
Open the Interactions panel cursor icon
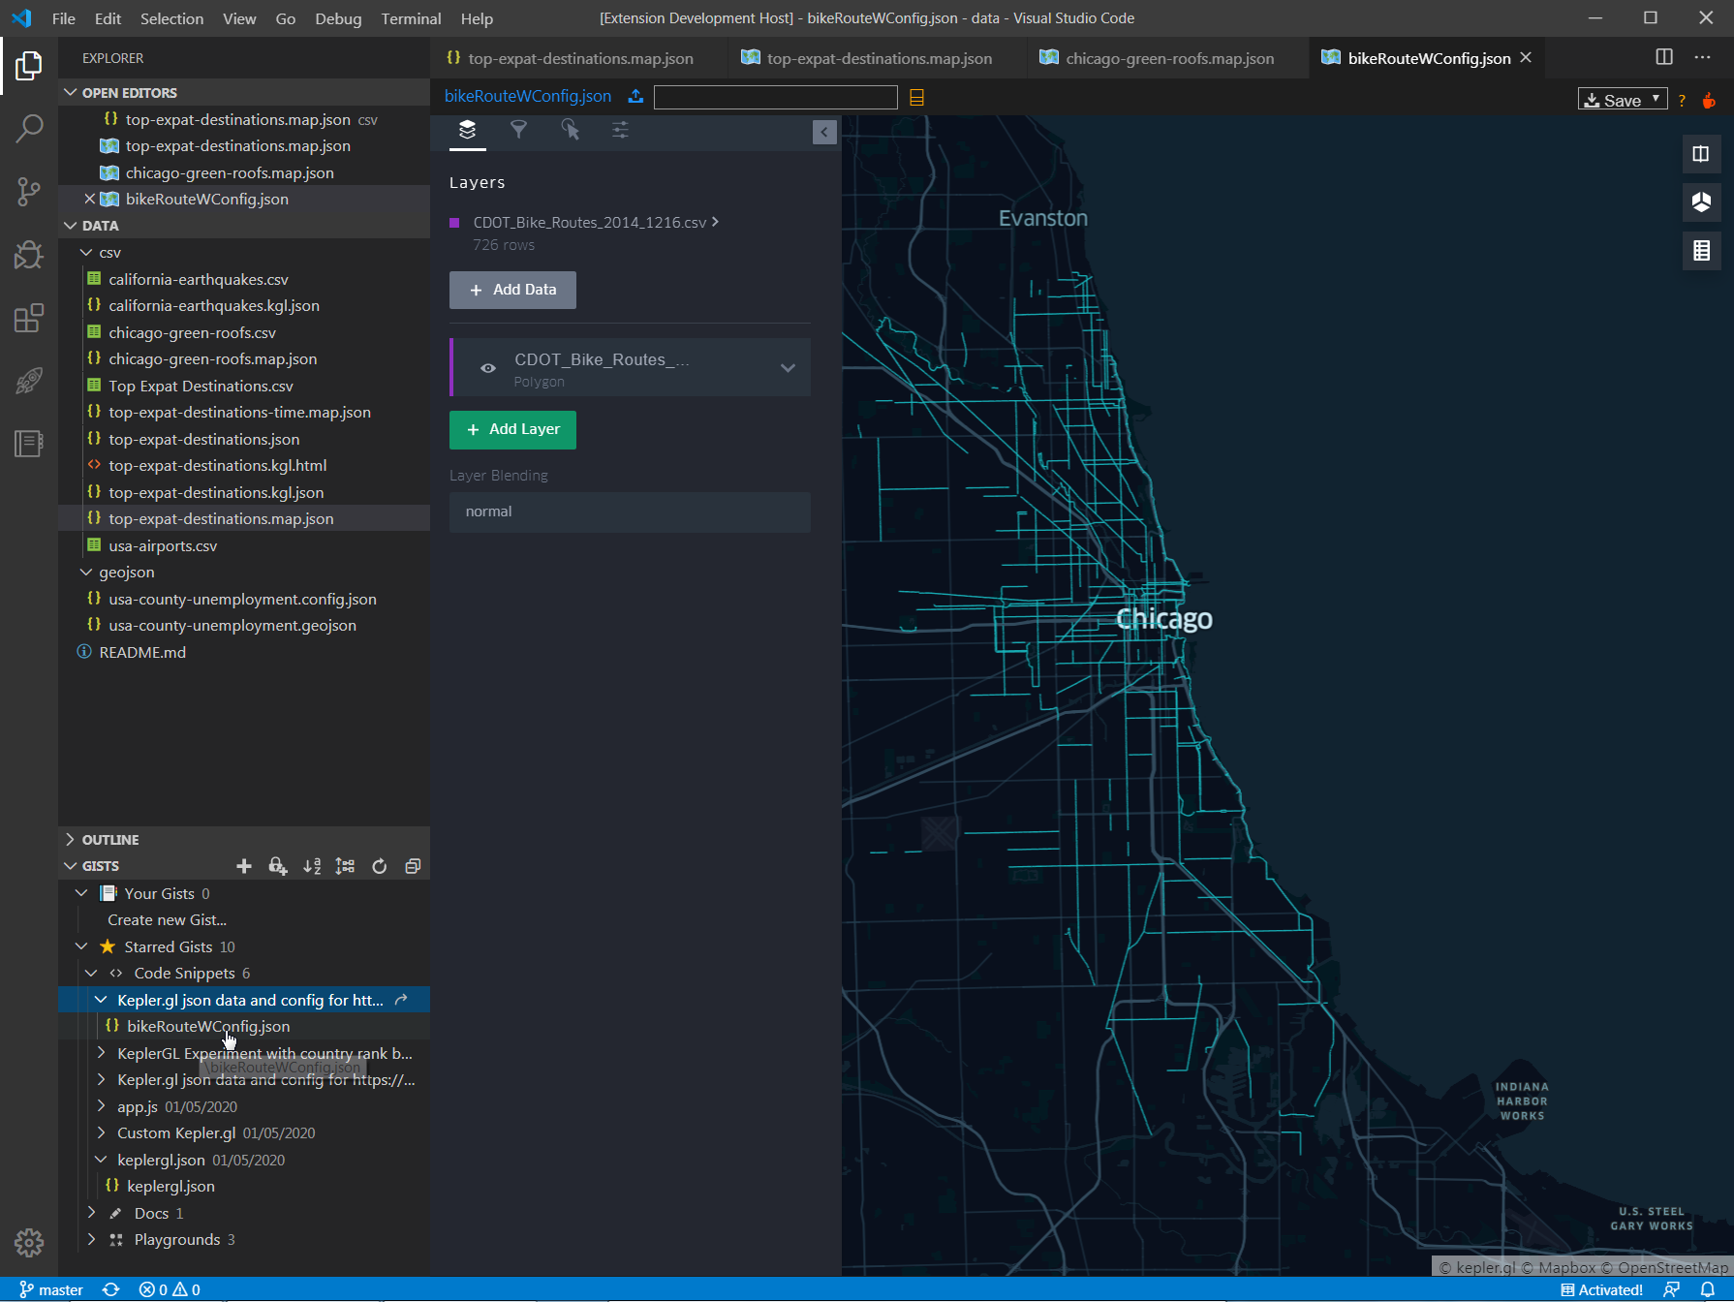tap(570, 130)
